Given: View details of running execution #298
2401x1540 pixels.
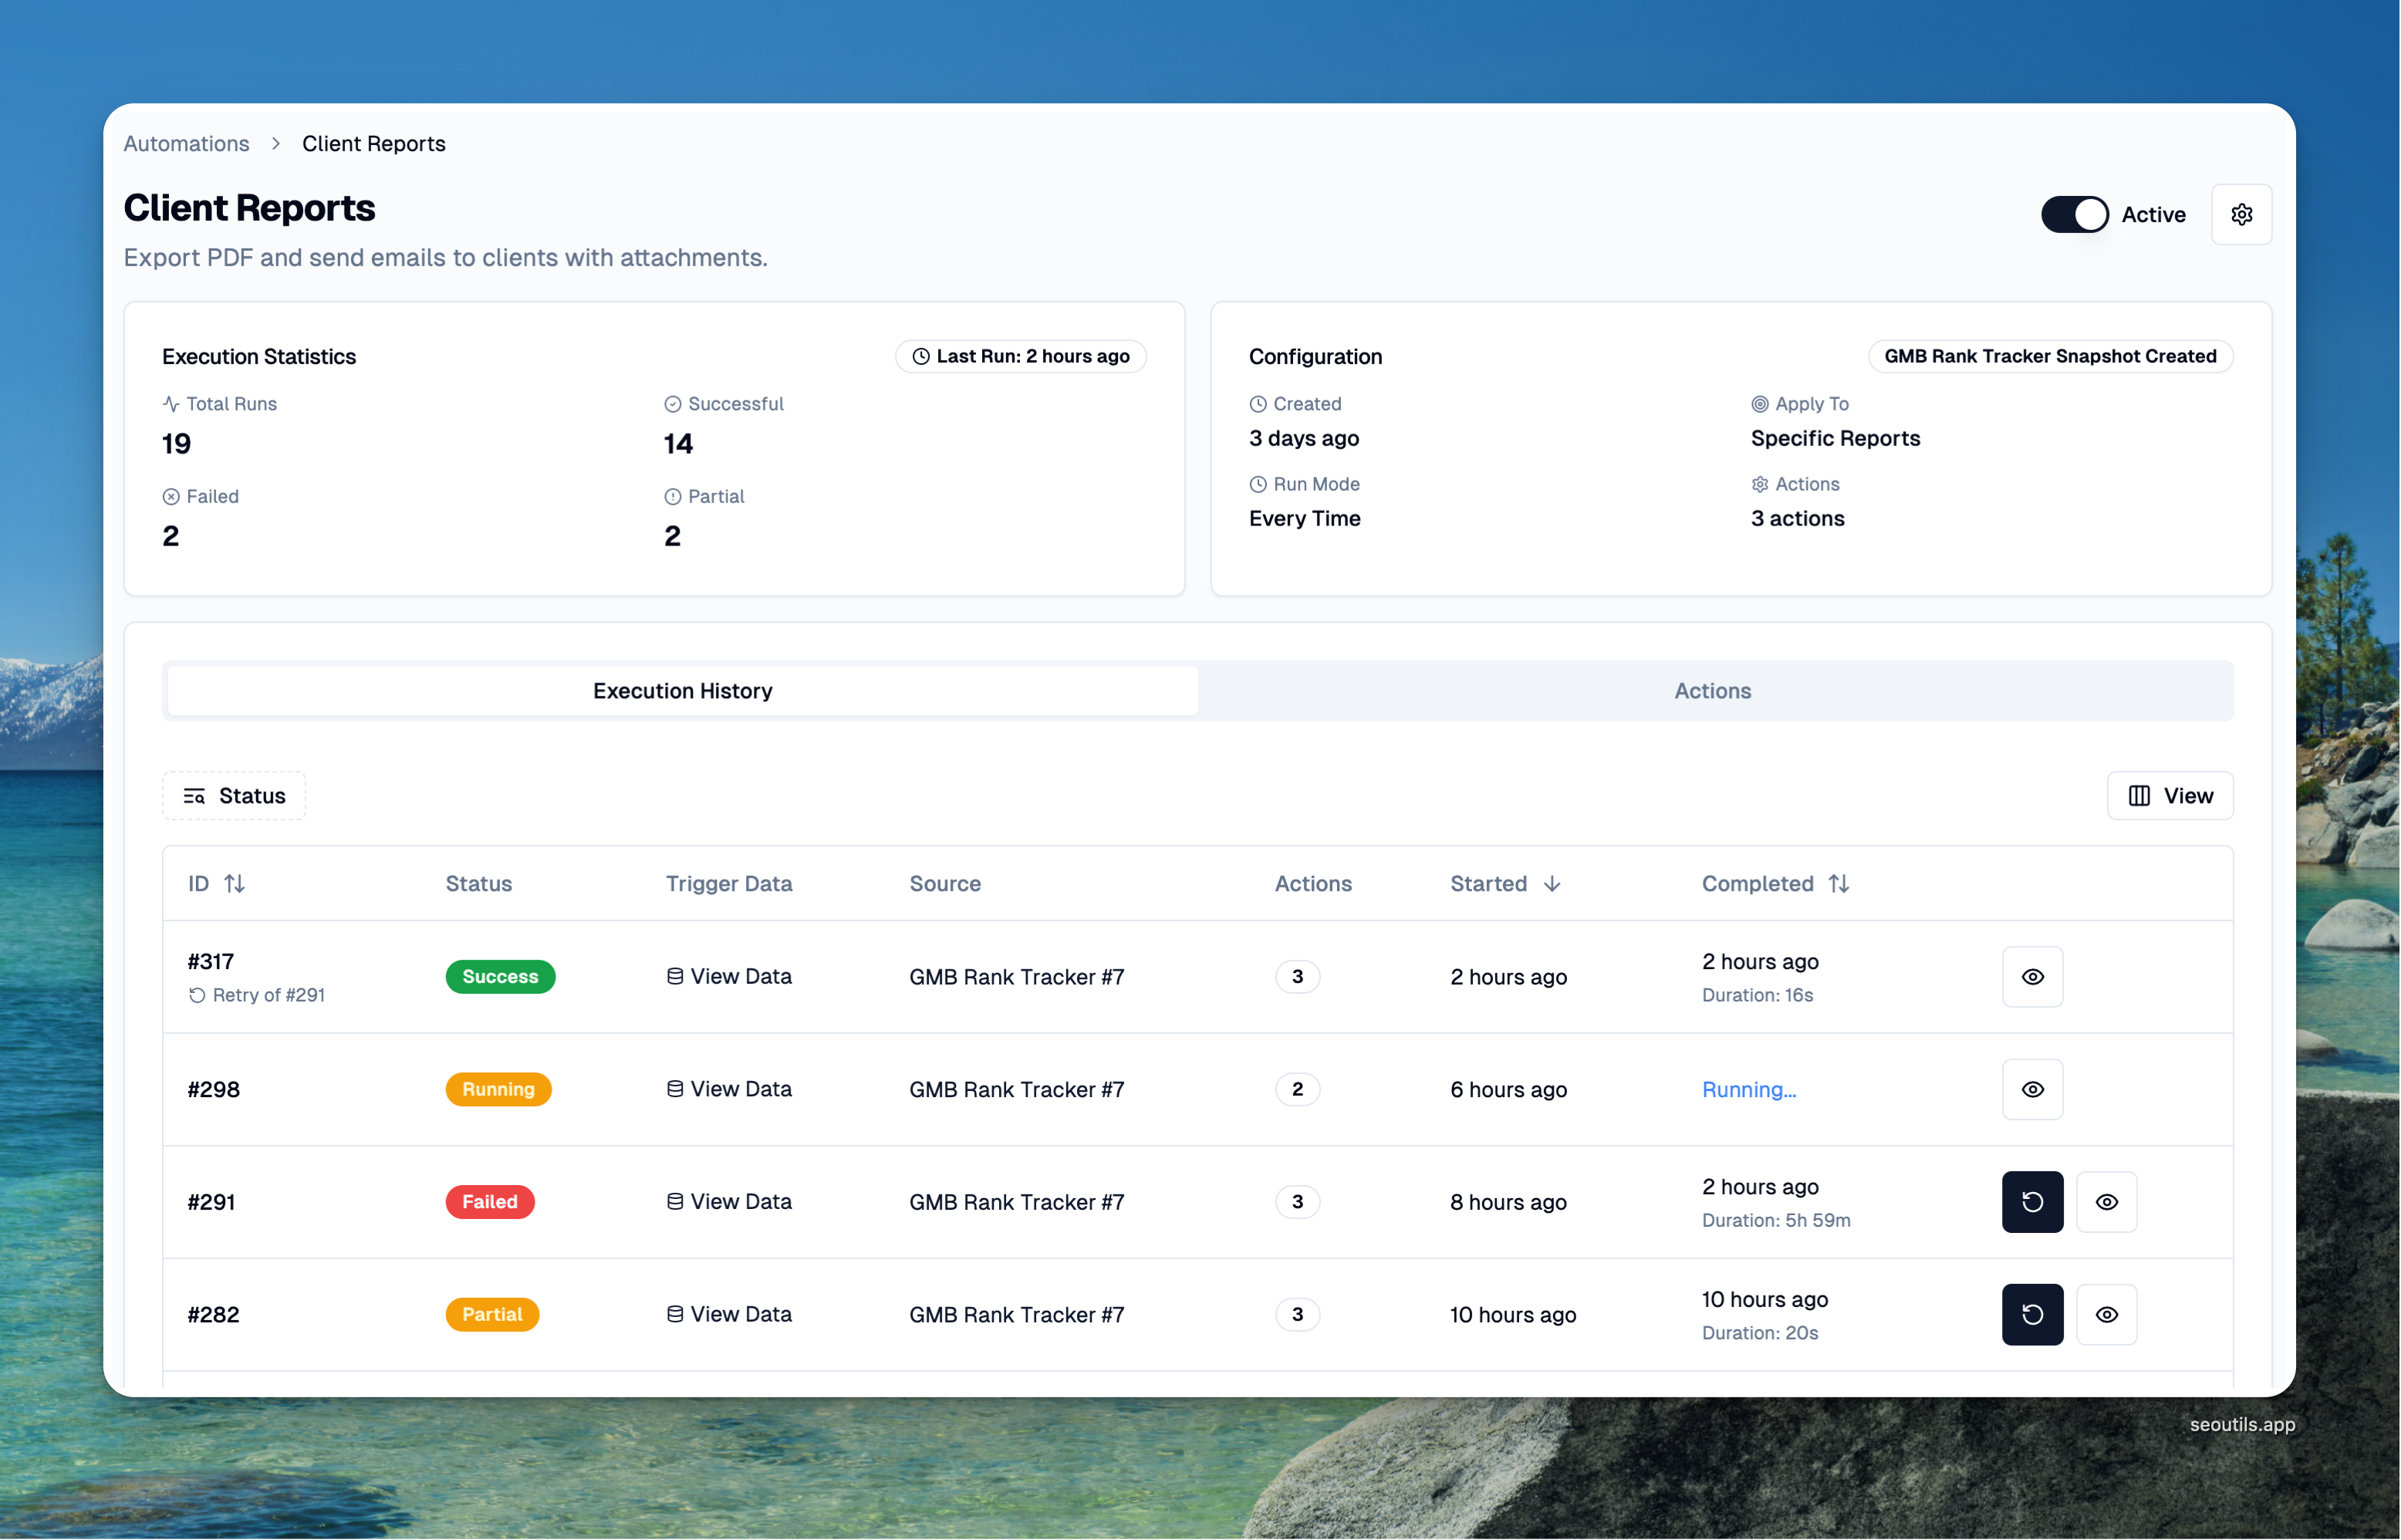Looking at the screenshot, I should 2031,1089.
